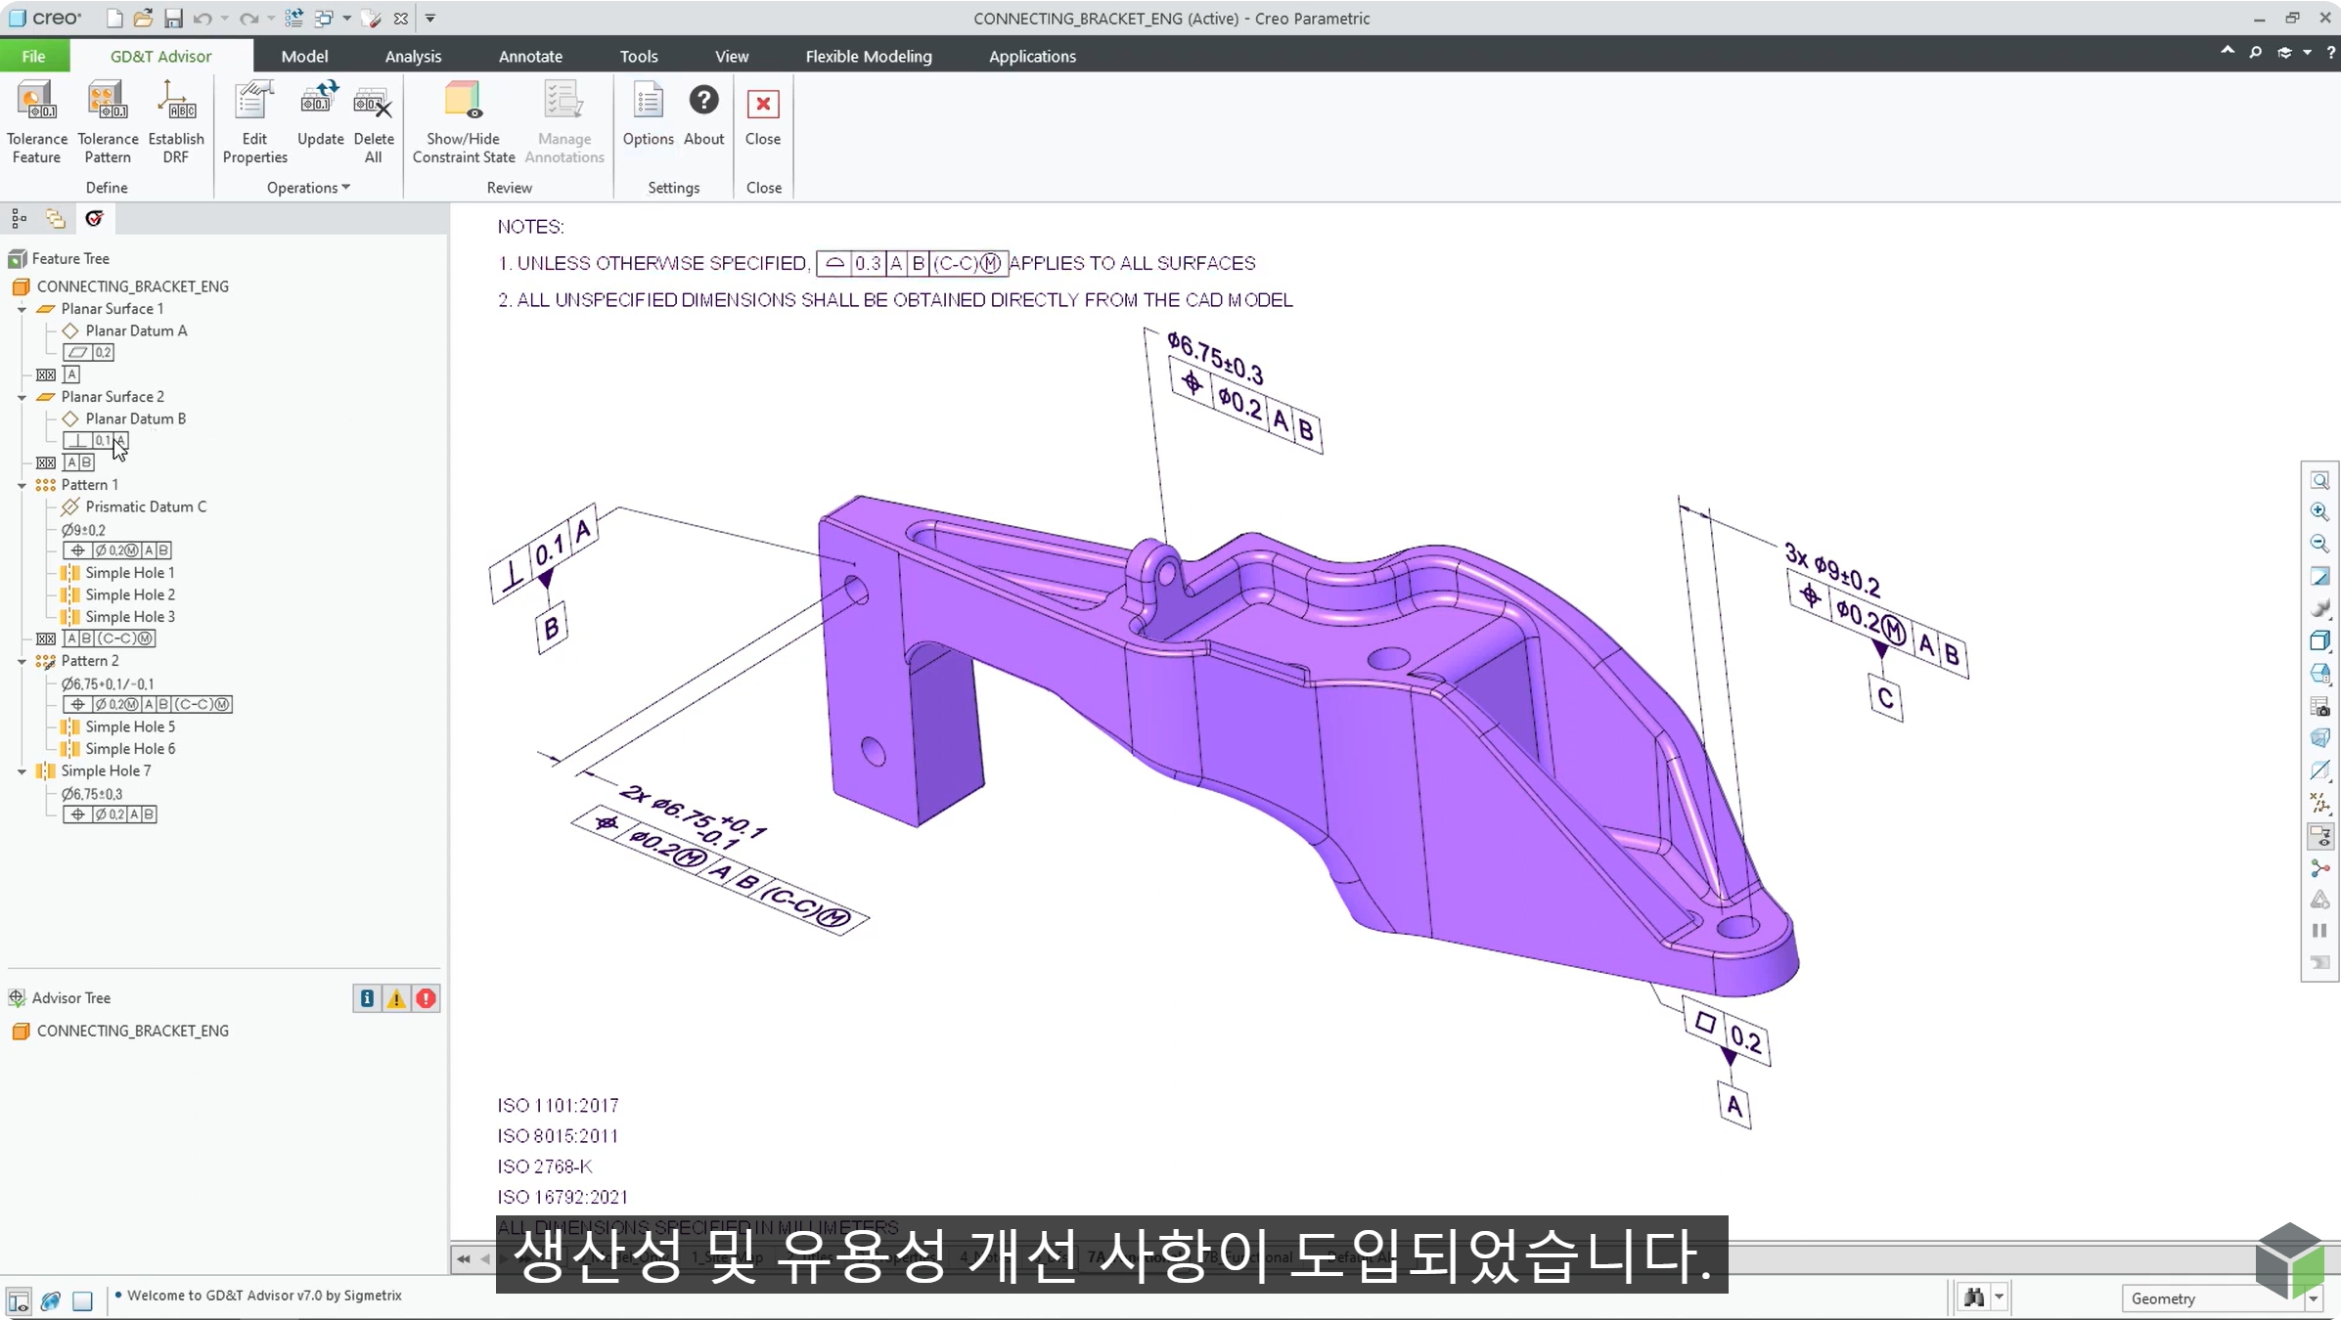Click Command Search magnifier icon
The image size is (2341, 1320).
(2256, 53)
